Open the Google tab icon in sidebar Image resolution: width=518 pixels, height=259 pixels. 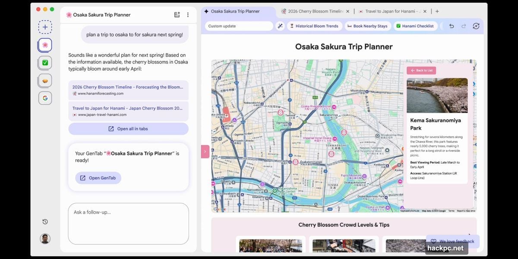pyautogui.click(x=45, y=98)
